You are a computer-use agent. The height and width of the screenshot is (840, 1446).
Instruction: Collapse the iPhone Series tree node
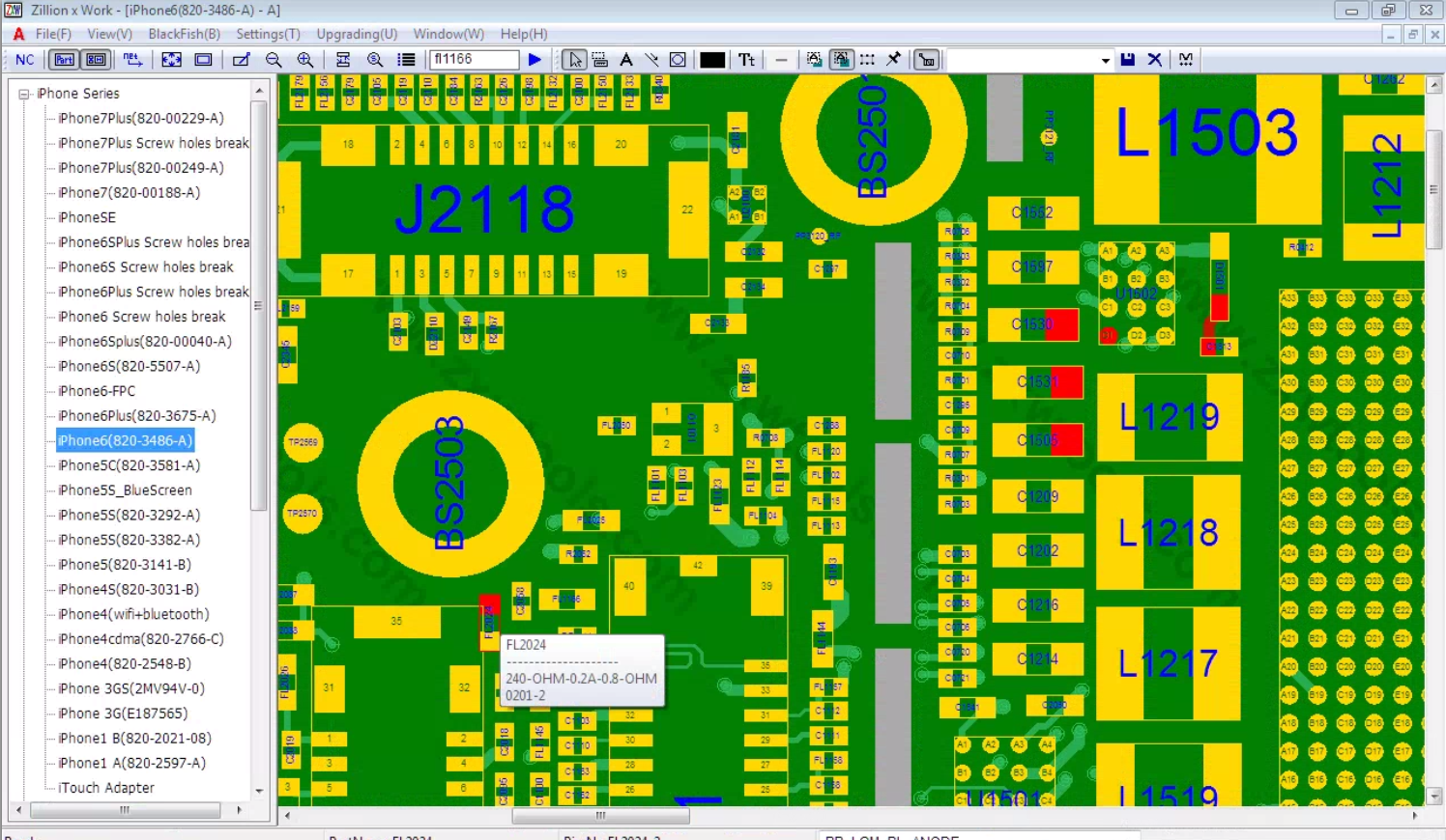tap(24, 94)
